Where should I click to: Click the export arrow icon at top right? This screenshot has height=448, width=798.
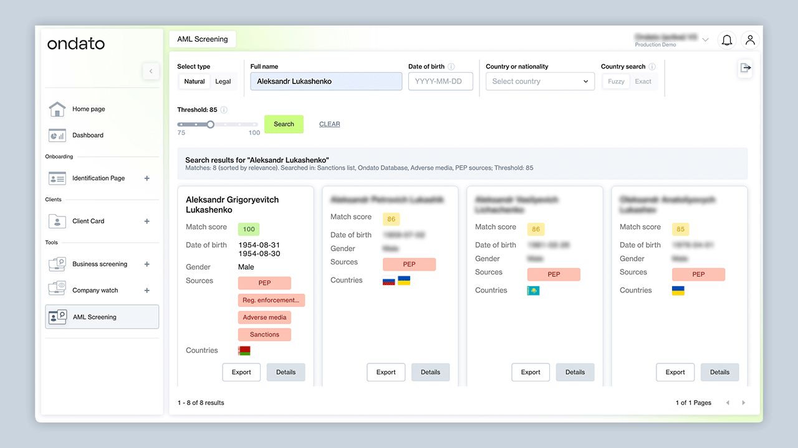pos(745,68)
